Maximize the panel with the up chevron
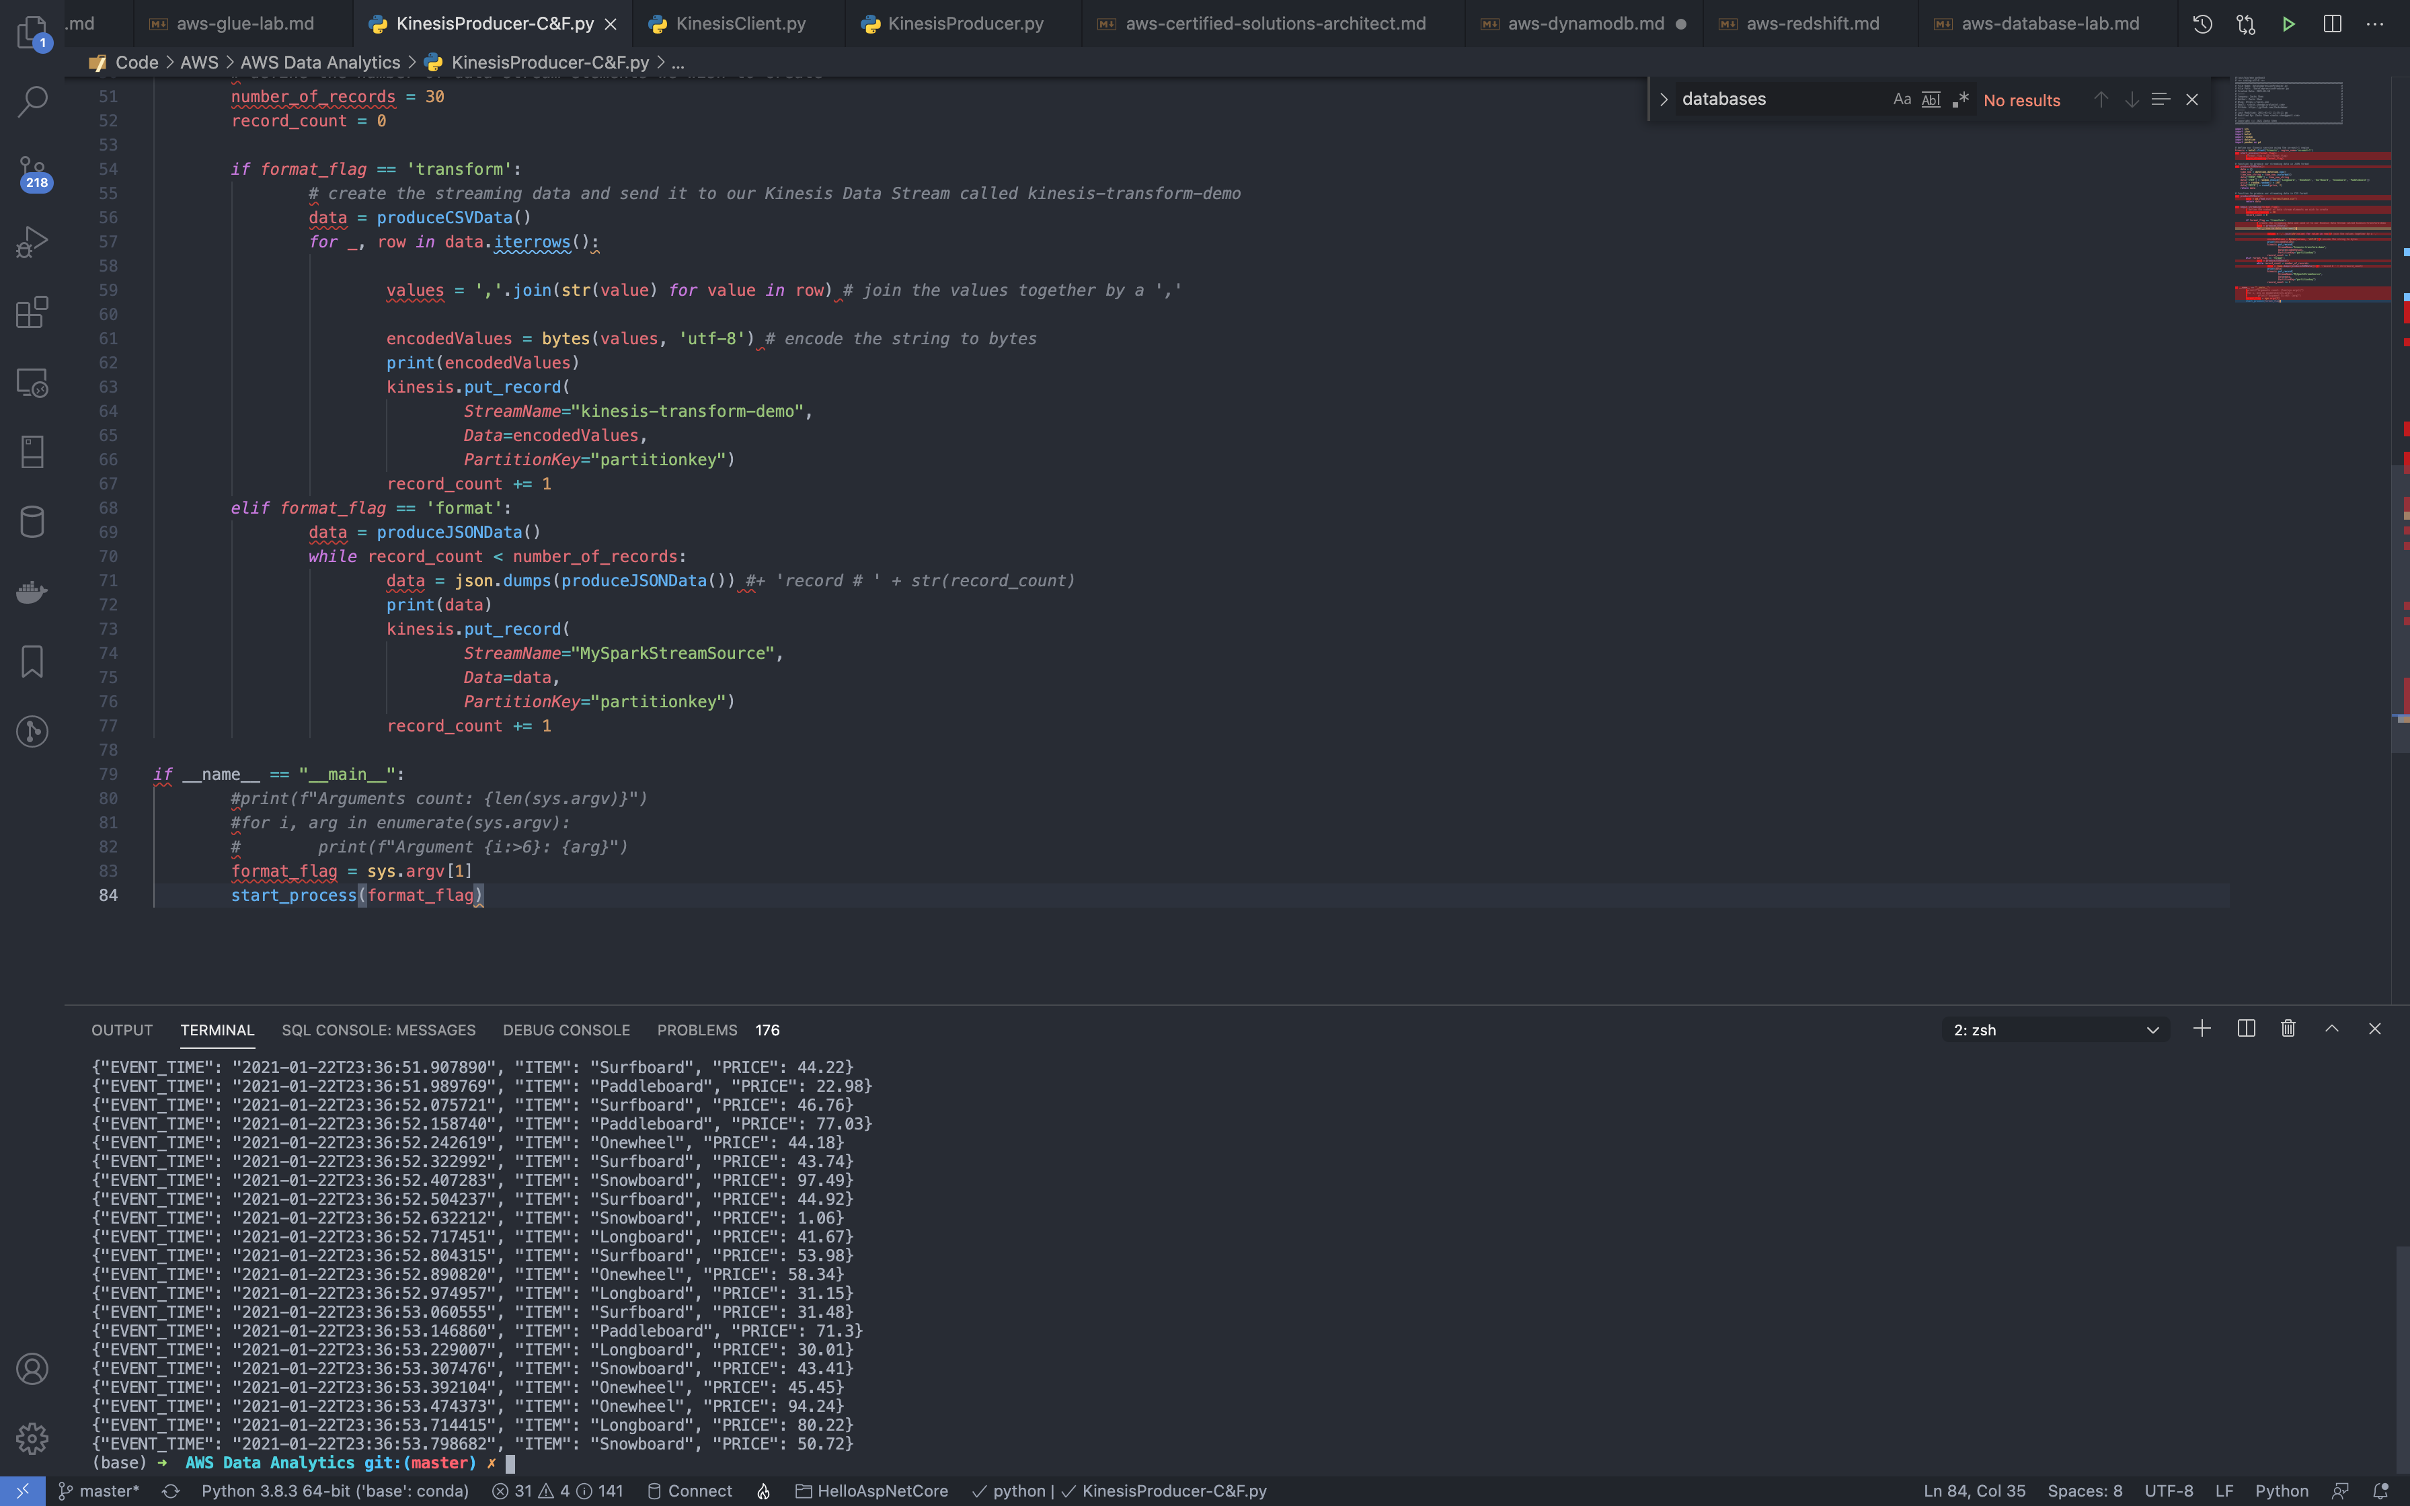Image resolution: width=2410 pixels, height=1506 pixels. tap(2331, 1029)
